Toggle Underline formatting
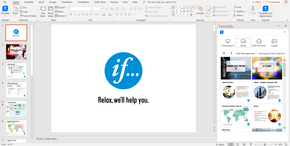 79,14
